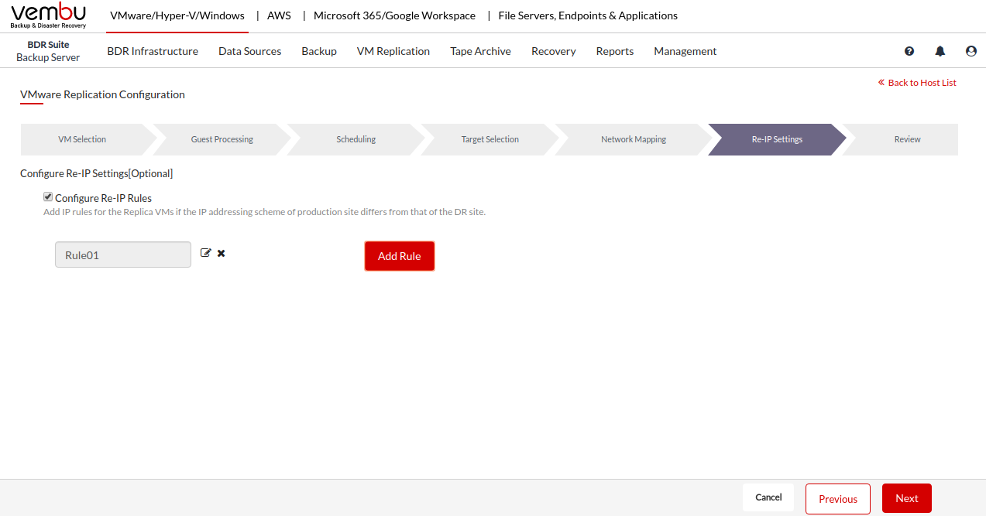Expand the Recovery menu

553,51
